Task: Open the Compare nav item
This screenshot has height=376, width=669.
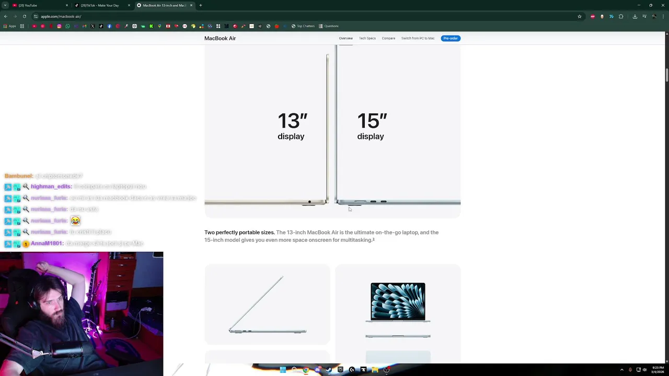Action: click(x=388, y=38)
